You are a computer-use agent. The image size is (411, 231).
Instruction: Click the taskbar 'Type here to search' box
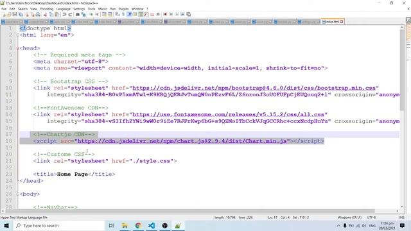click(x=58, y=225)
